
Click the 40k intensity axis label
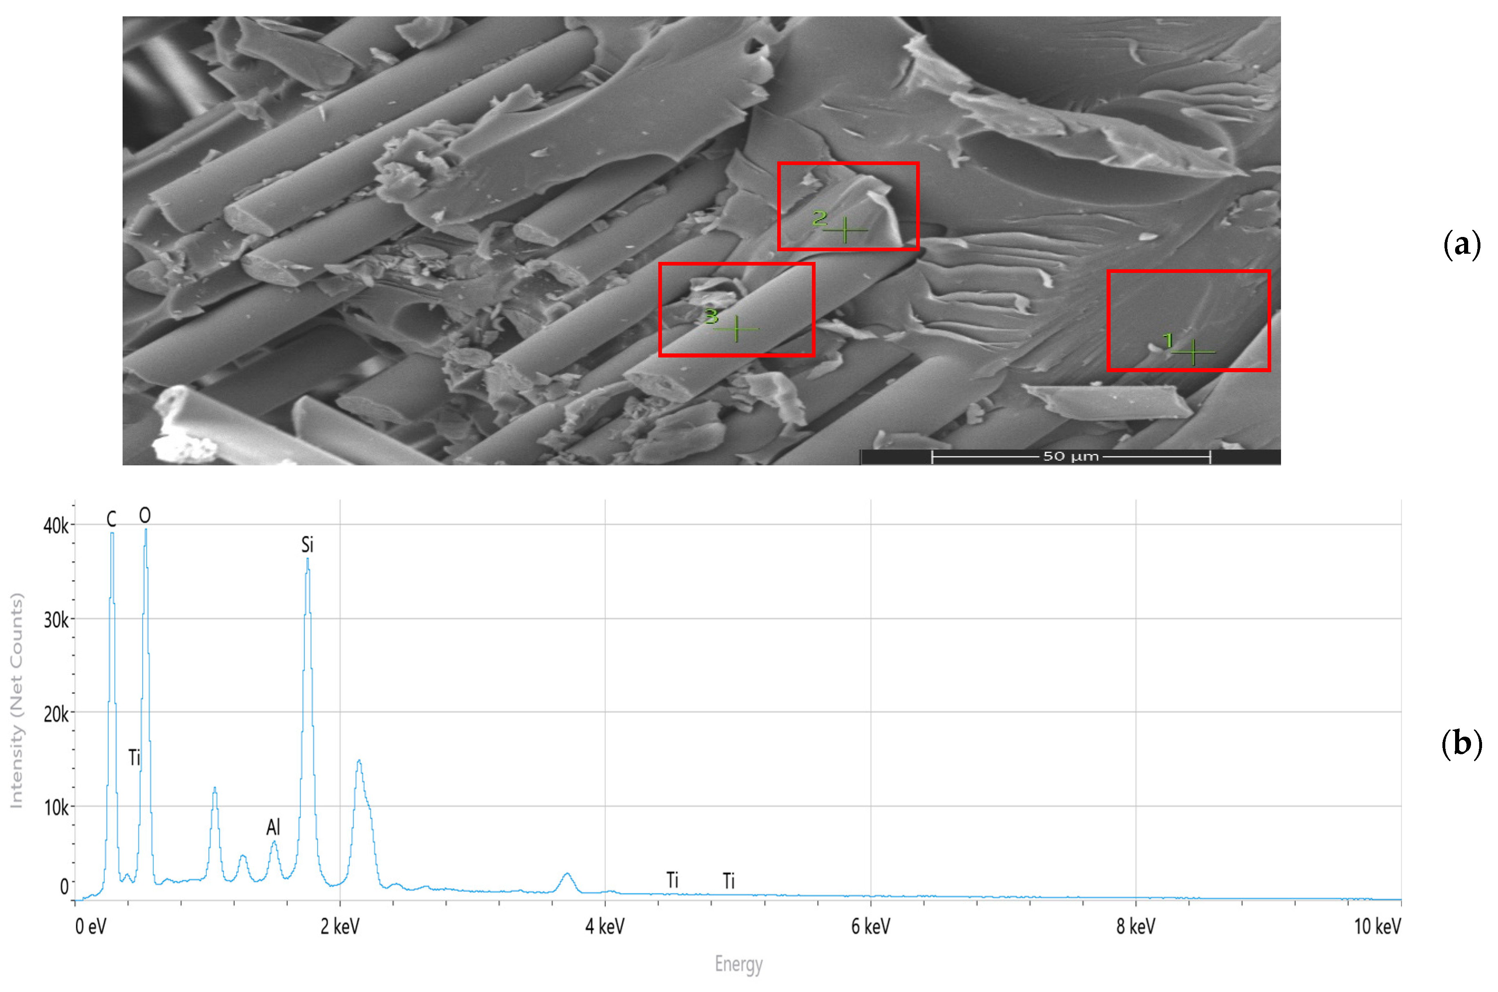tap(56, 526)
